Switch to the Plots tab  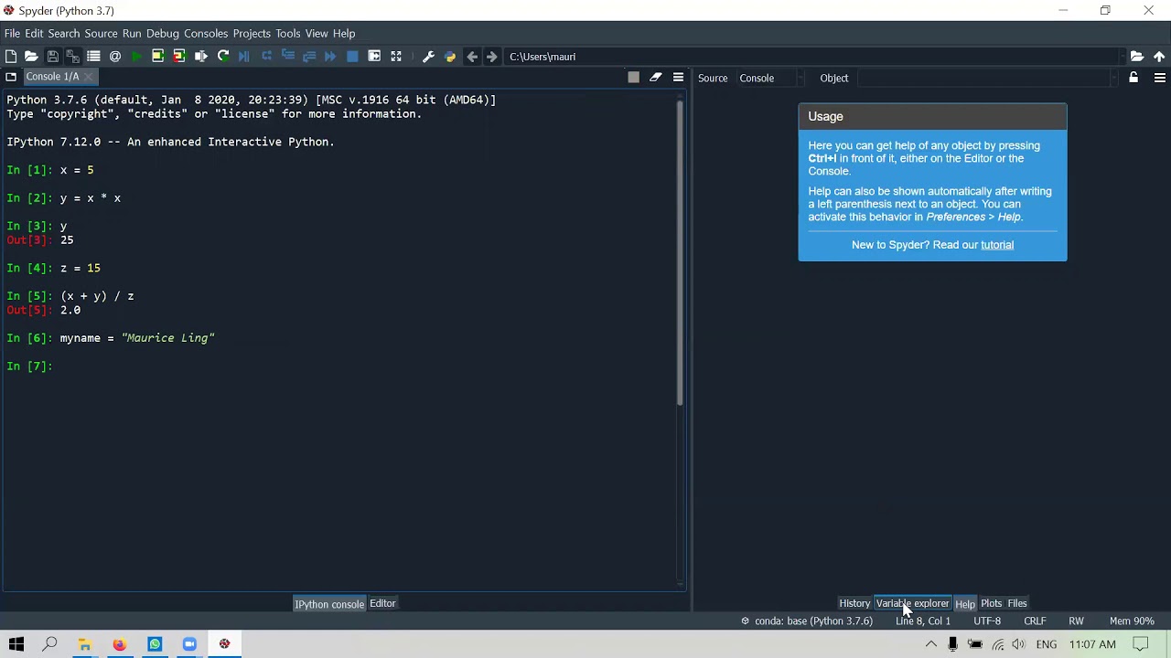(x=992, y=603)
